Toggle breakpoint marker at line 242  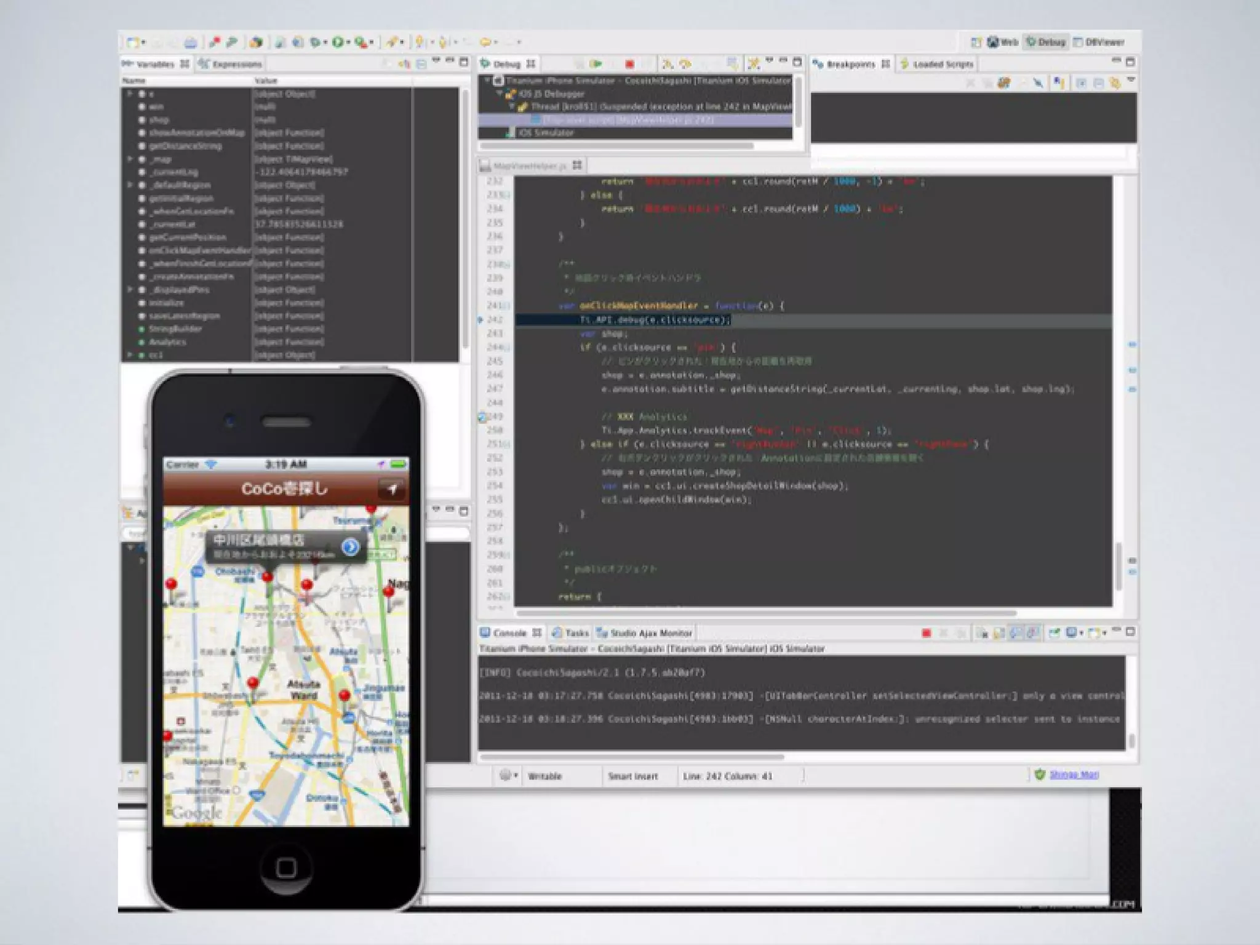[480, 320]
